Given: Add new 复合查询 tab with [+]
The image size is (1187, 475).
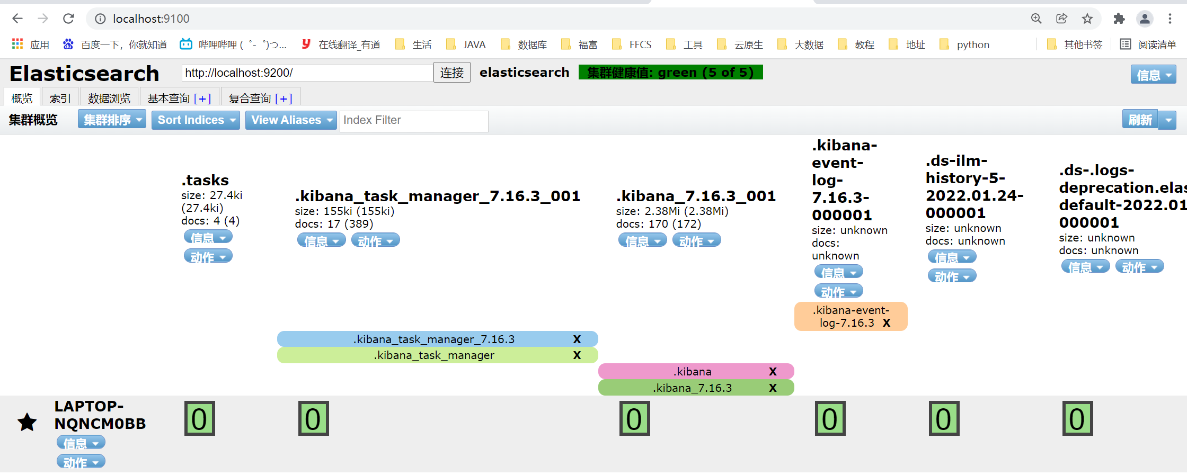Looking at the screenshot, I should 284,98.
